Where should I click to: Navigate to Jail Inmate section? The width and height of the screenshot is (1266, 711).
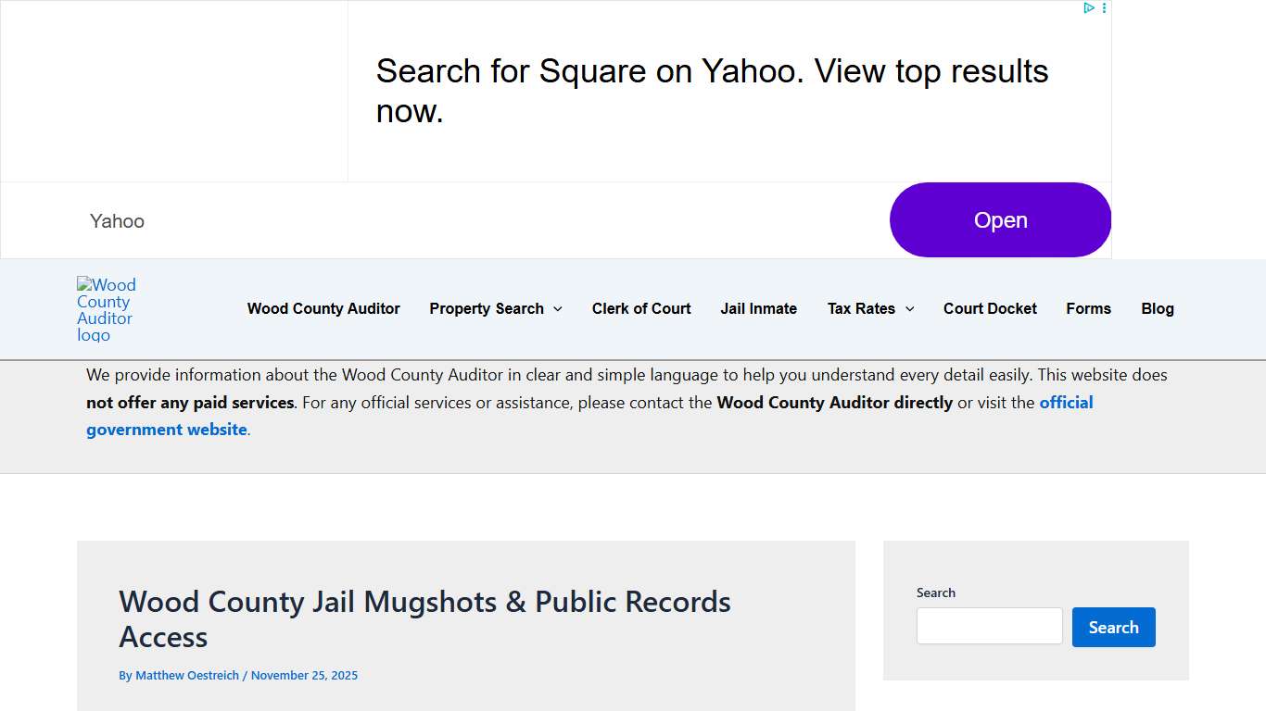[758, 308]
